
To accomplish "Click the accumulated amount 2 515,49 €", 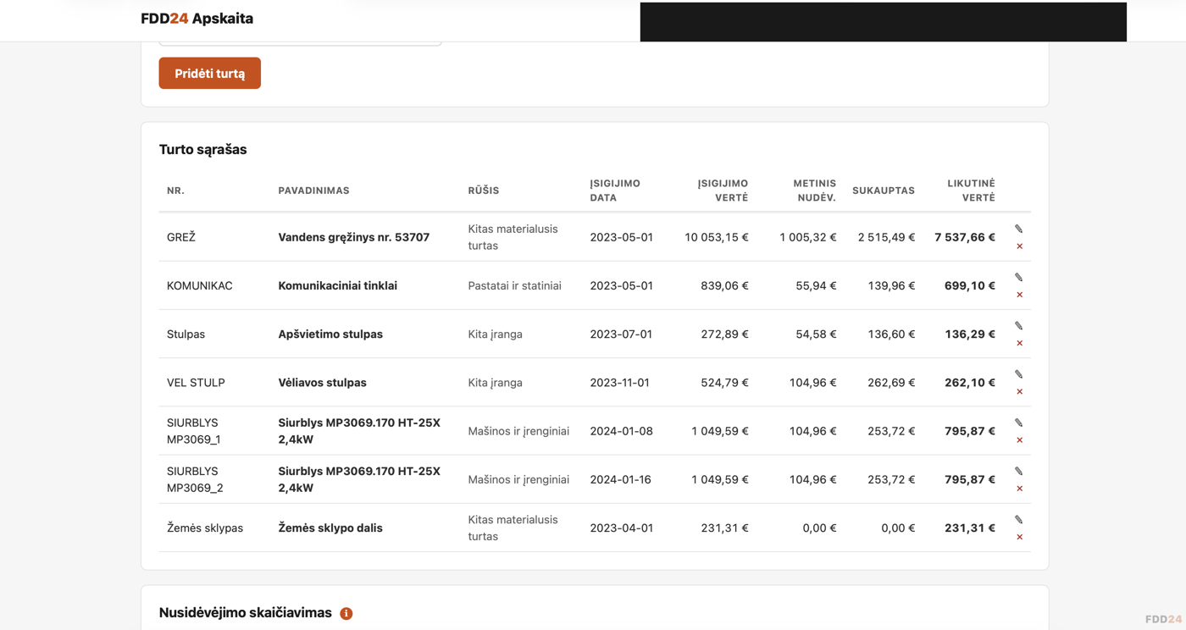I will 886,237.
